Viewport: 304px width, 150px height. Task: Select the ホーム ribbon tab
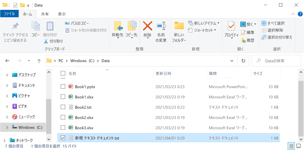(28, 14)
